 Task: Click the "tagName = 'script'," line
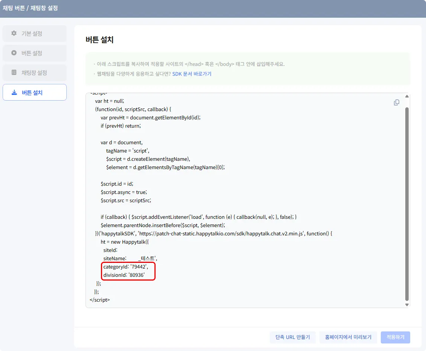128,151
